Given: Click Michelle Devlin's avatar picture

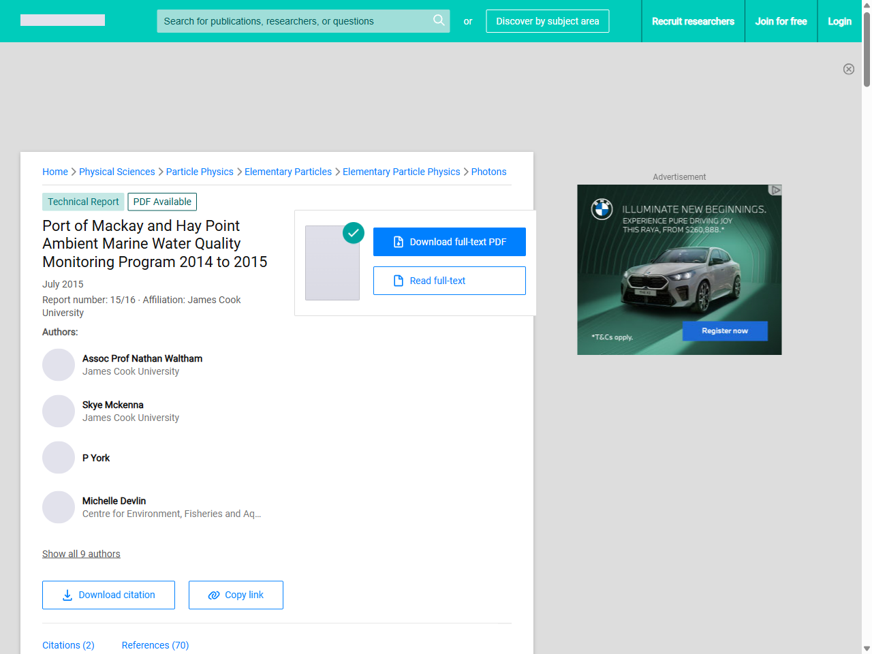Looking at the screenshot, I should point(59,508).
